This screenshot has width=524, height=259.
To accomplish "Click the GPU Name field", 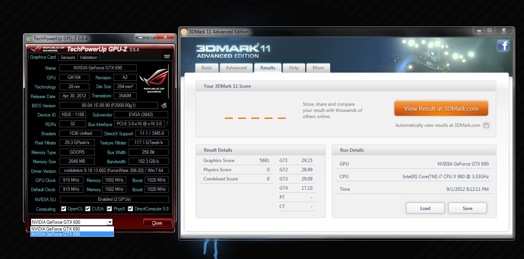I will [98, 68].
